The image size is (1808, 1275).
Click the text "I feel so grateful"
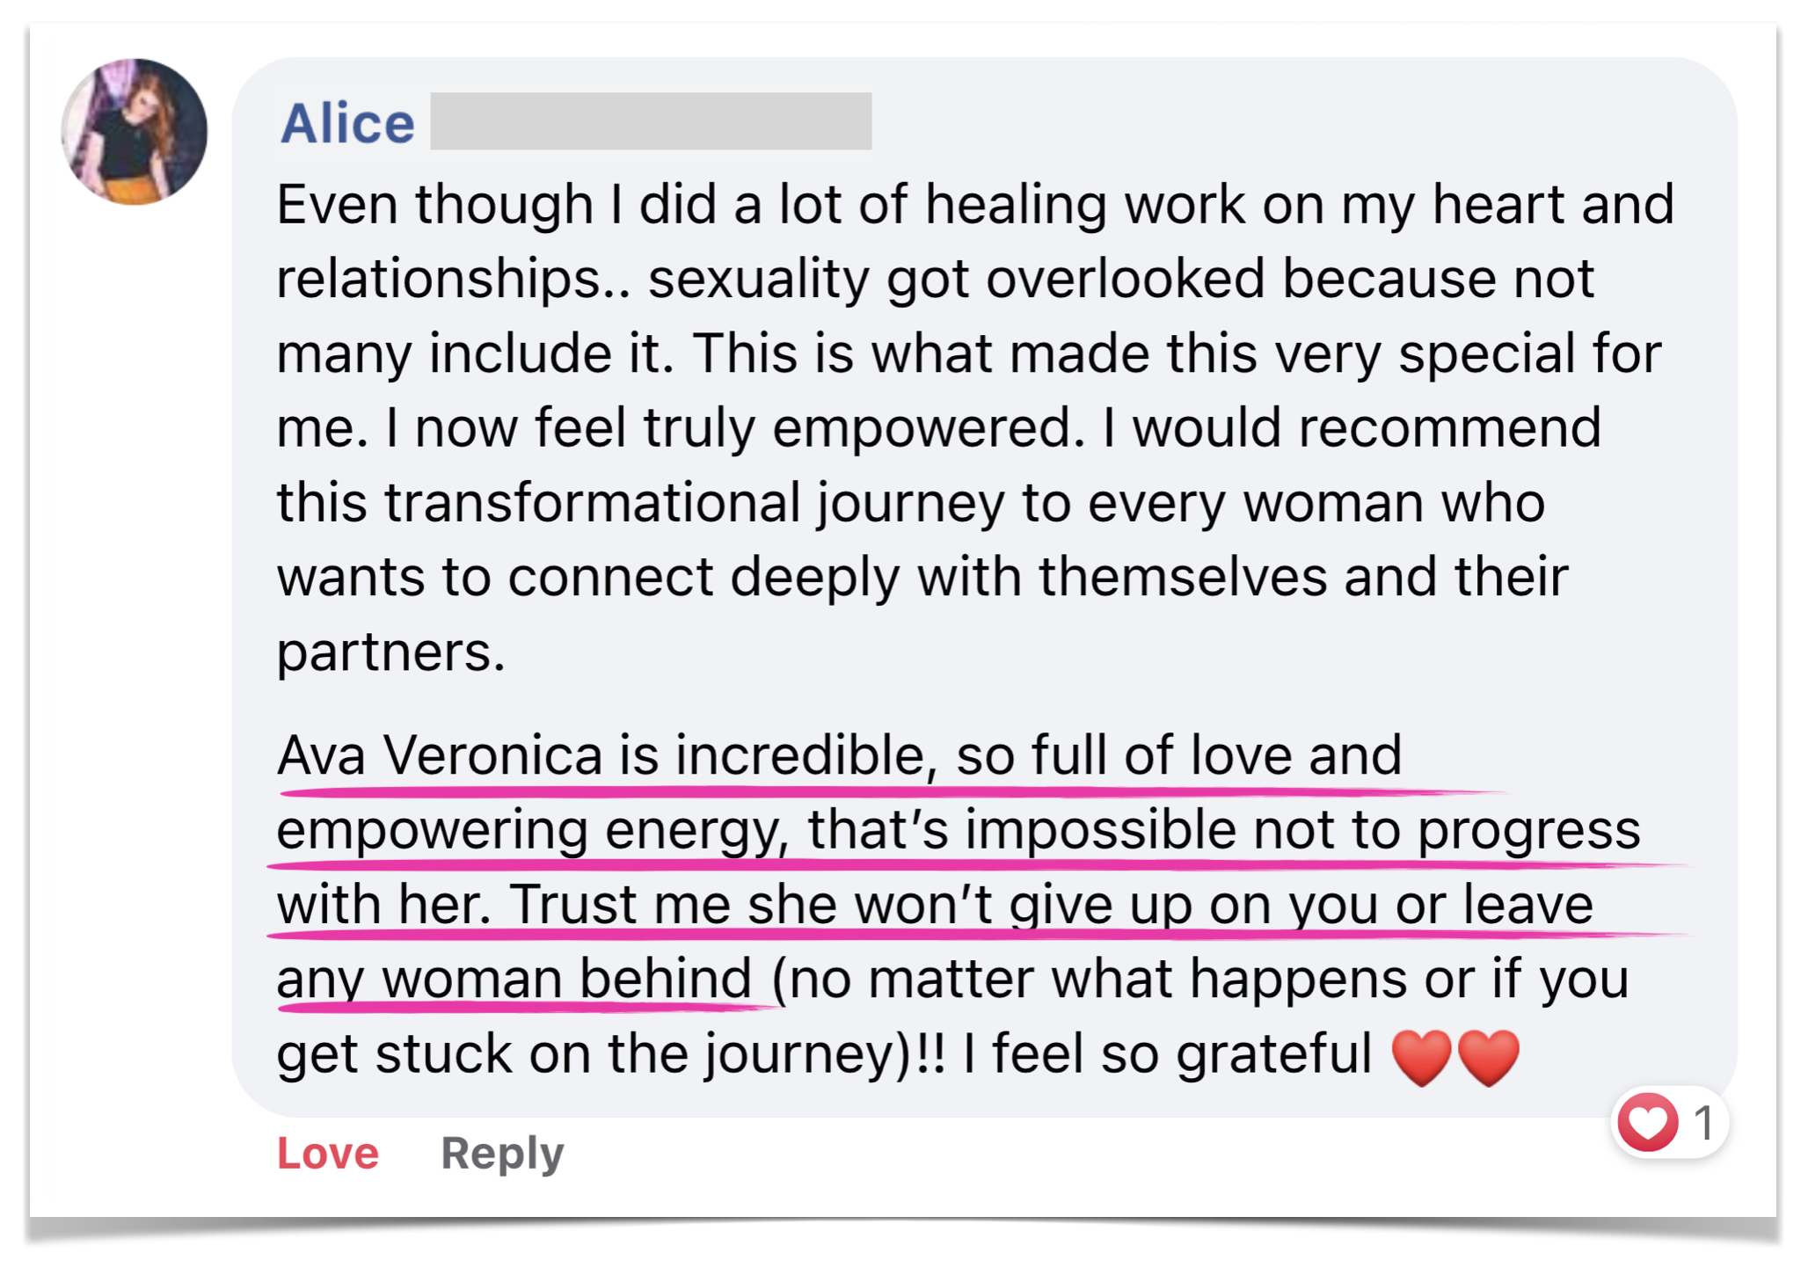click(1168, 1054)
